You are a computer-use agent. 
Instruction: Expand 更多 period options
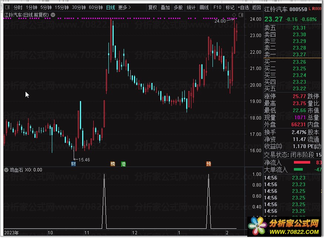coord(125,8)
